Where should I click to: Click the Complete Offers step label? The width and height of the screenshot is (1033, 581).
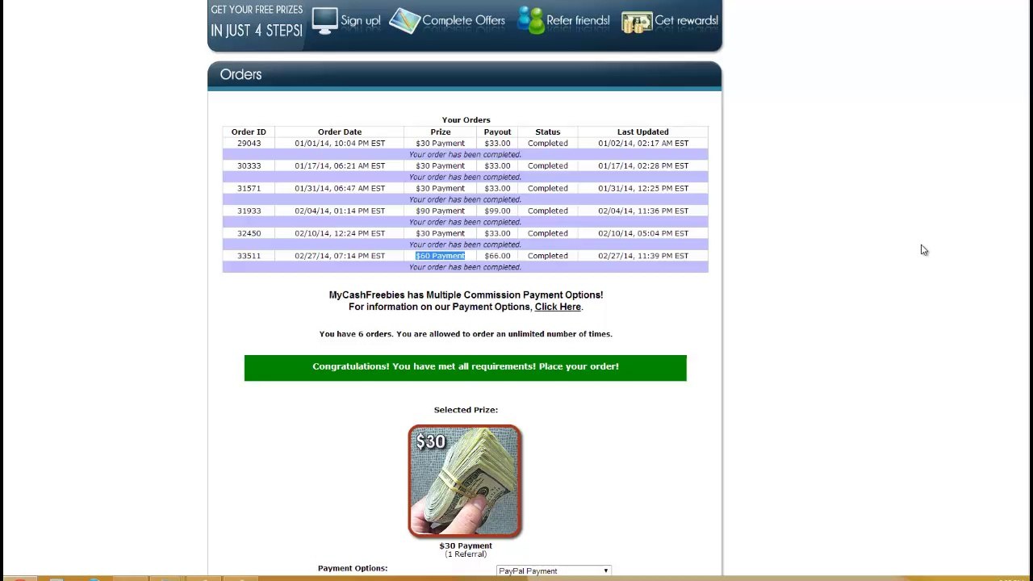(x=463, y=20)
